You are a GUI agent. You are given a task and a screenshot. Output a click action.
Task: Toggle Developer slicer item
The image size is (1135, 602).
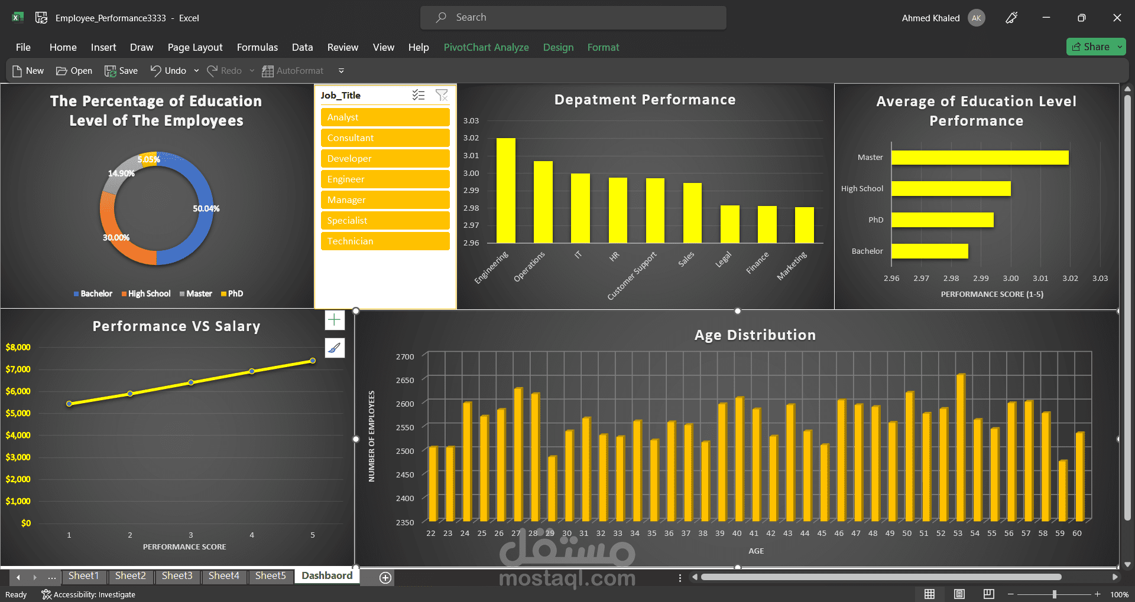coord(385,159)
